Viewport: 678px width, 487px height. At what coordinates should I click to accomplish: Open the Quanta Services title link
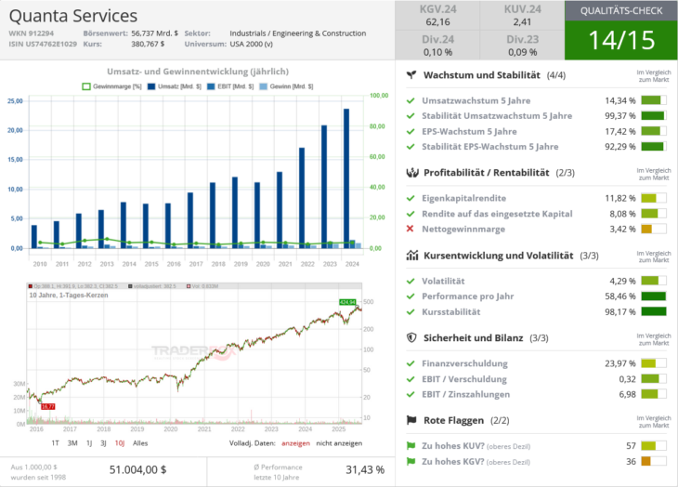(x=73, y=16)
